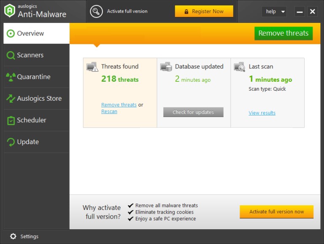Screen dimensions: 324x244
Task: Click the Scanners magnifier icon
Action: pyautogui.click(x=11, y=55)
